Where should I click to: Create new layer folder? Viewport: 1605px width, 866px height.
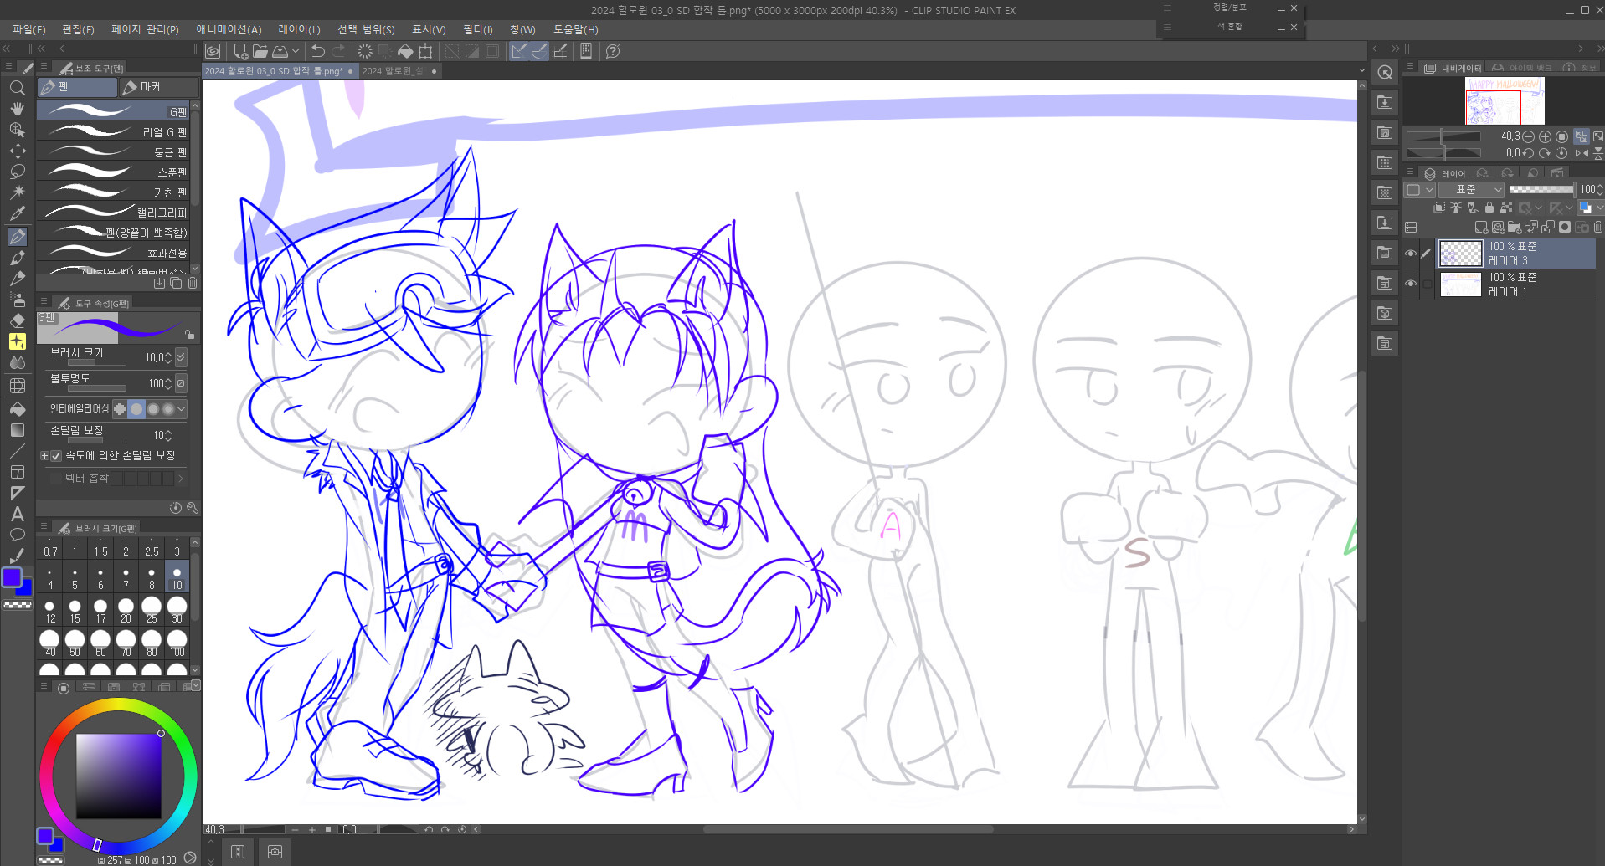point(1514,227)
